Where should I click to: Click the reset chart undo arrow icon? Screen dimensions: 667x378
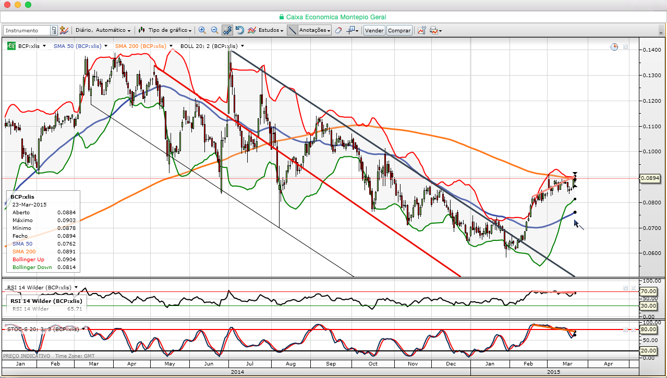(x=240, y=30)
